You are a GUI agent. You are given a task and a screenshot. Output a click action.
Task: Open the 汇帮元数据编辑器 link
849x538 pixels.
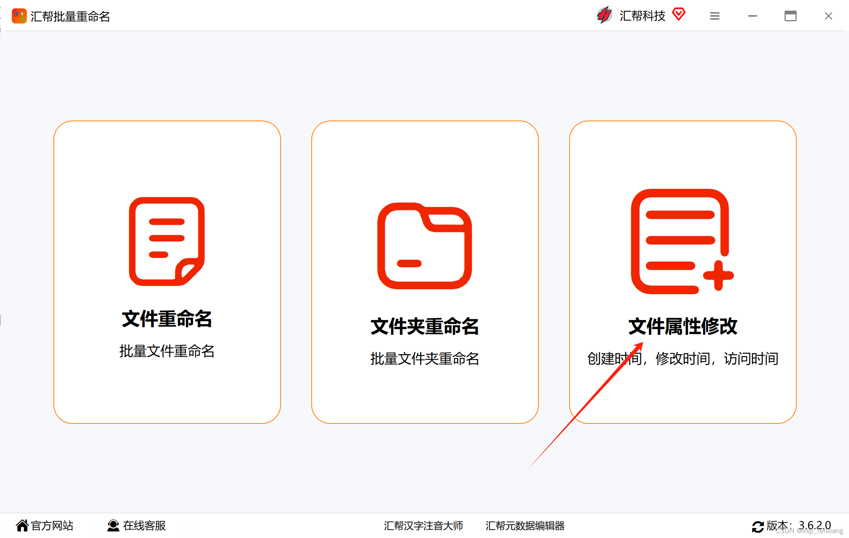(525, 525)
